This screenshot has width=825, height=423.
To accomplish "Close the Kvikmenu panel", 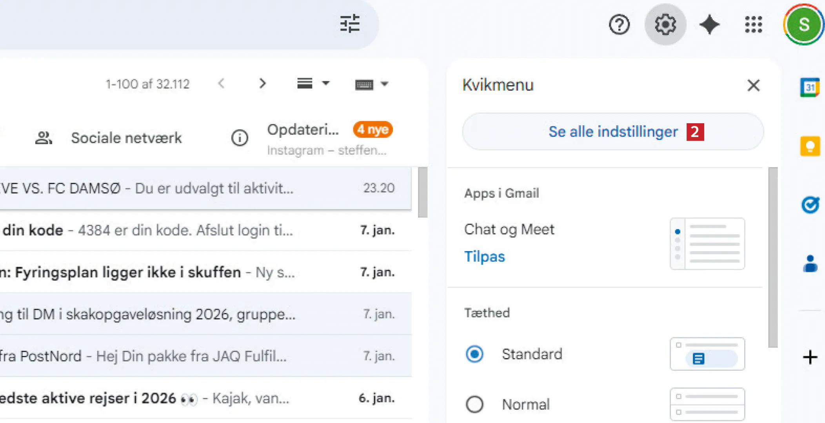I will tap(753, 85).
